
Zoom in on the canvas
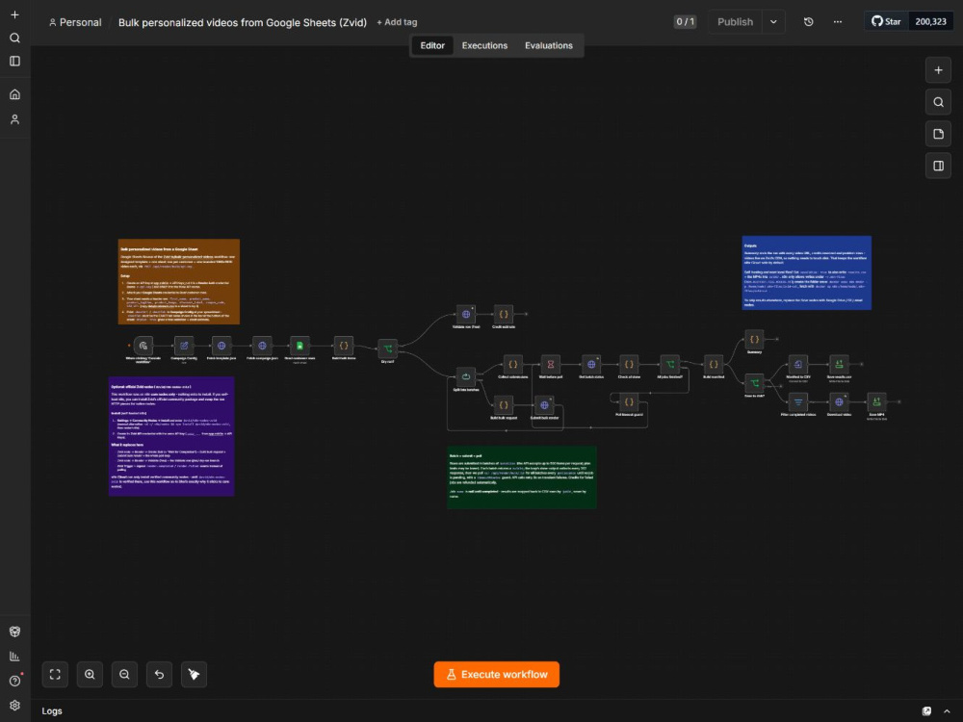pyautogui.click(x=90, y=674)
